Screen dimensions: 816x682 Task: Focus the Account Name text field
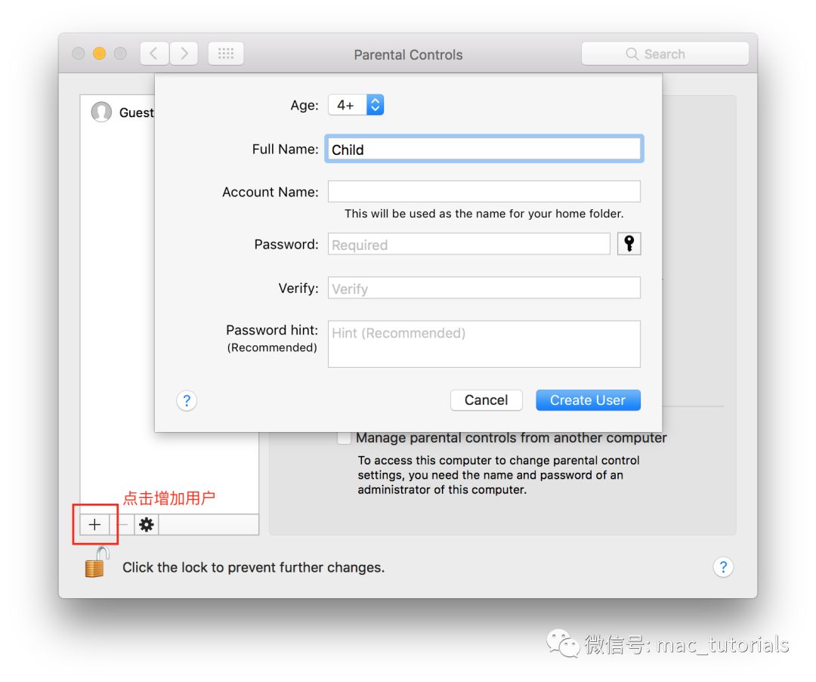(x=484, y=192)
